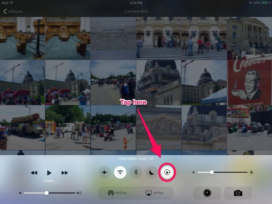The width and height of the screenshot is (272, 204).
Task: Tap the fast forward button
Action: [x=65, y=173]
